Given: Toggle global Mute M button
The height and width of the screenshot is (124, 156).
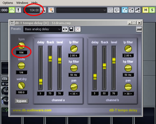Looking at the screenshot, I should pyautogui.click(x=146, y=10).
